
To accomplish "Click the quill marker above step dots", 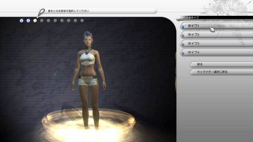I will (41, 13).
